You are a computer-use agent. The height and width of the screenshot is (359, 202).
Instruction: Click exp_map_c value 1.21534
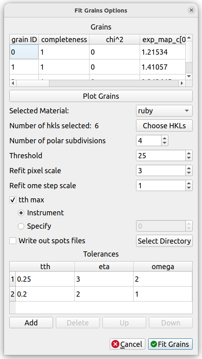tap(162, 52)
